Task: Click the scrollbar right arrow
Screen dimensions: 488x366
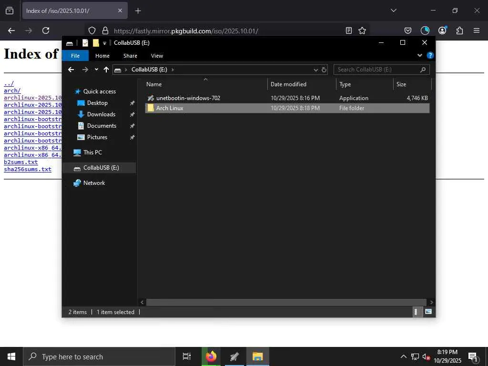Action: [431, 302]
